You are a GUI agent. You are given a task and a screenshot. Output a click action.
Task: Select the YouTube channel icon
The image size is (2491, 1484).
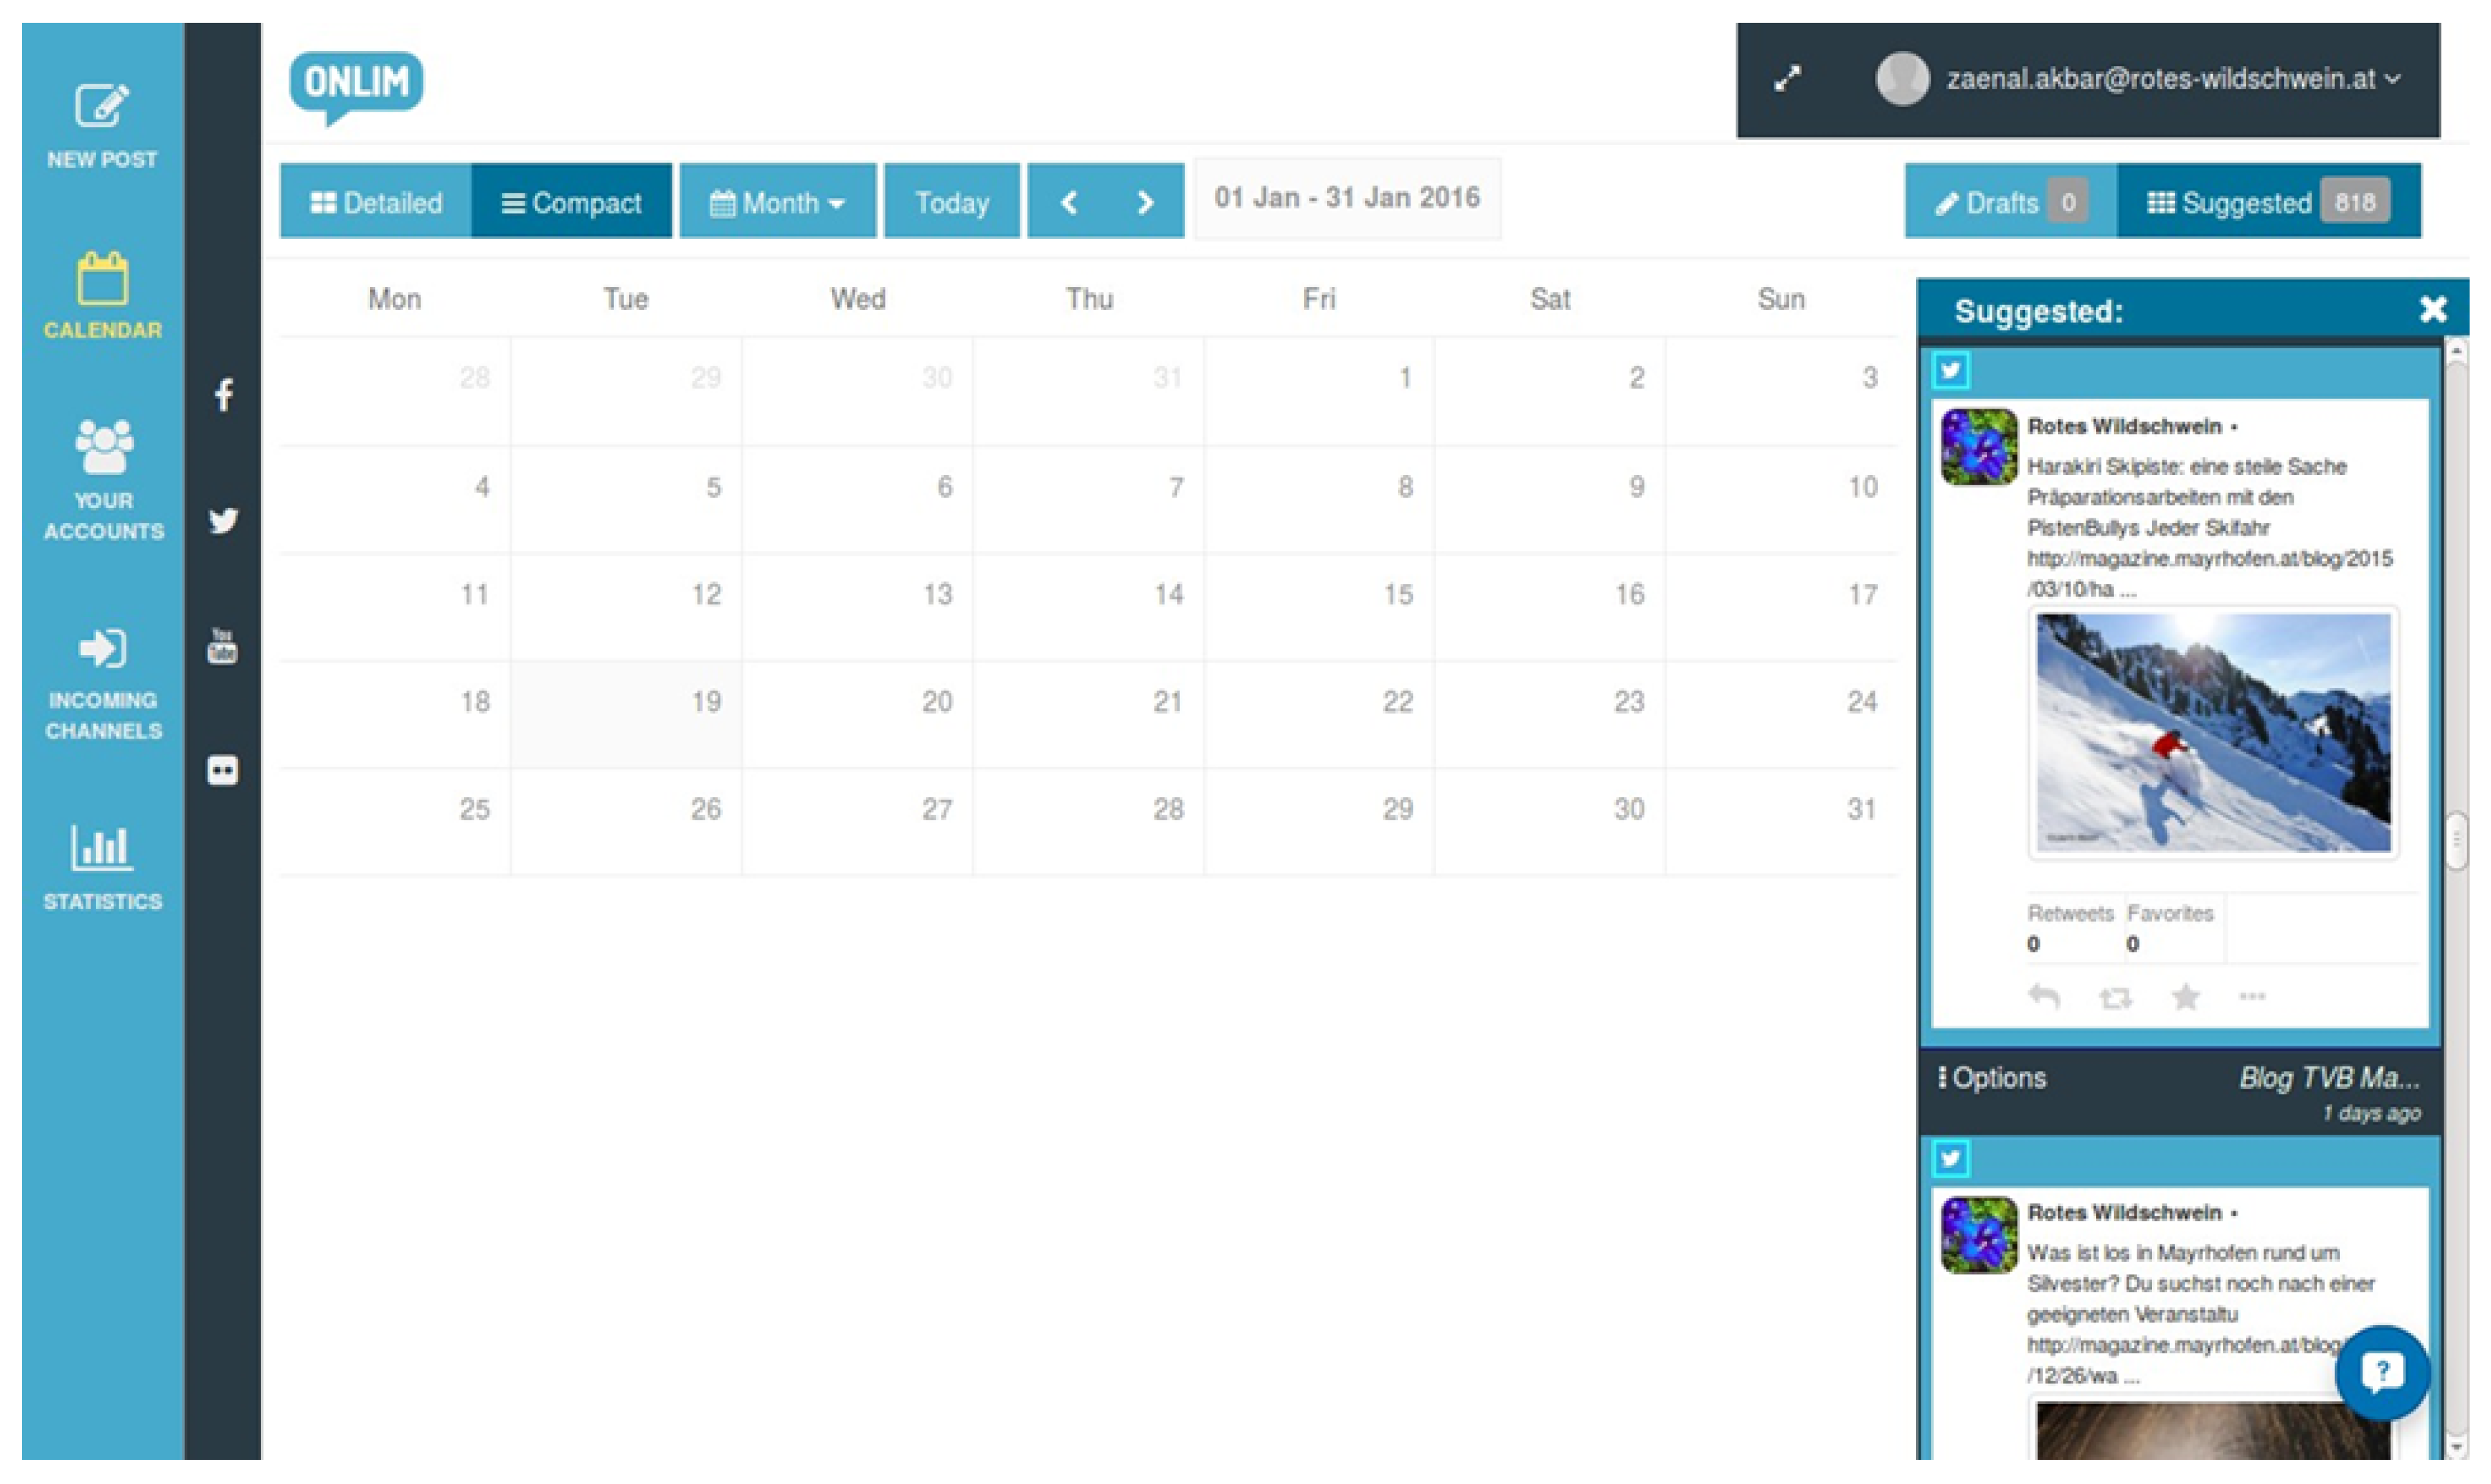click(x=222, y=647)
